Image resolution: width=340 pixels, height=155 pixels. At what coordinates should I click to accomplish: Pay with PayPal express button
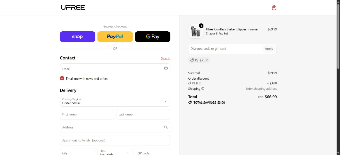(x=115, y=37)
